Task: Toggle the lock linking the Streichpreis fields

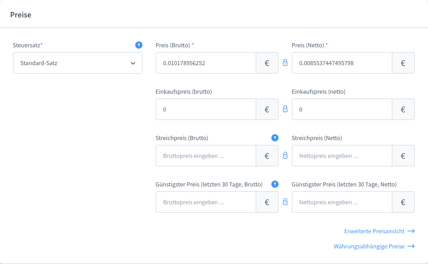Action: pyautogui.click(x=285, y=156)
